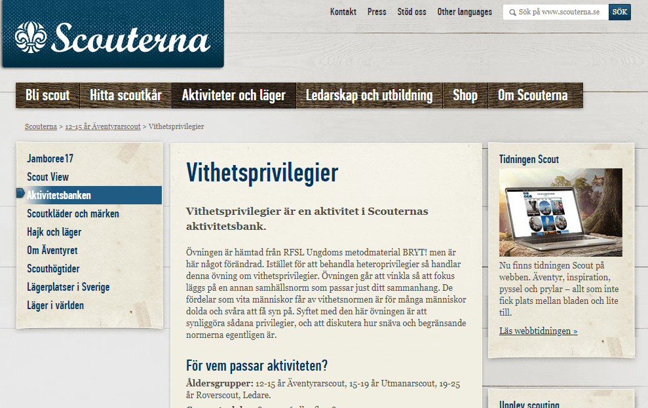Select Bli scout in the navigation bar
This screenshot has width=648, height=408.
pos(47,95)
